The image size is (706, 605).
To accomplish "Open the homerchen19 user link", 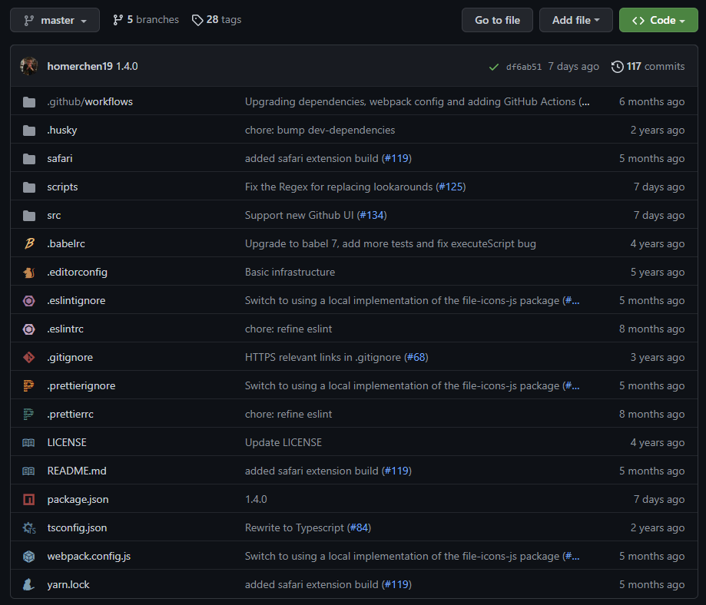I will [x=80, y=67].
